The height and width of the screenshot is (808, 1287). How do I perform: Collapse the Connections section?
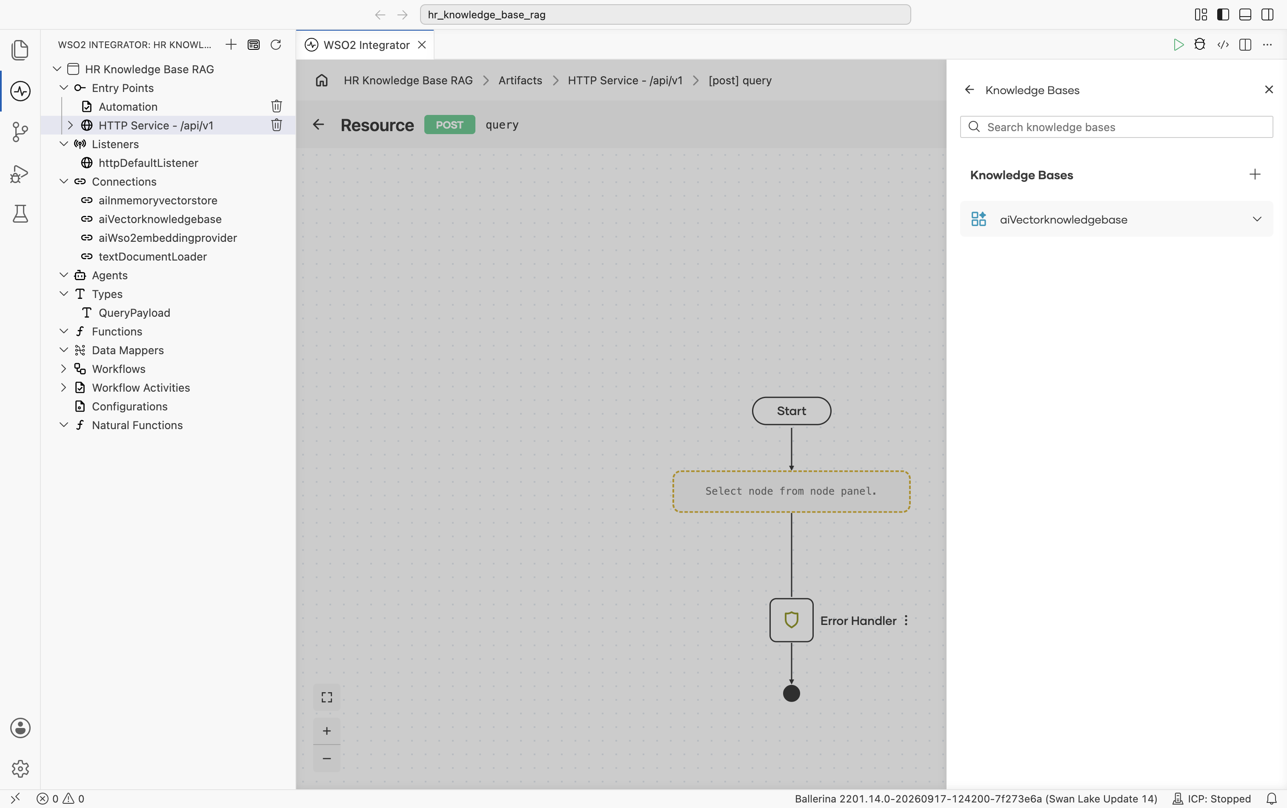[x=63, y=181]
